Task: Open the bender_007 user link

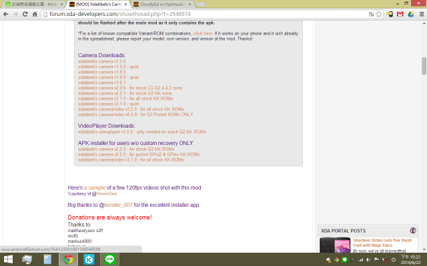Action: click(118, 205)
